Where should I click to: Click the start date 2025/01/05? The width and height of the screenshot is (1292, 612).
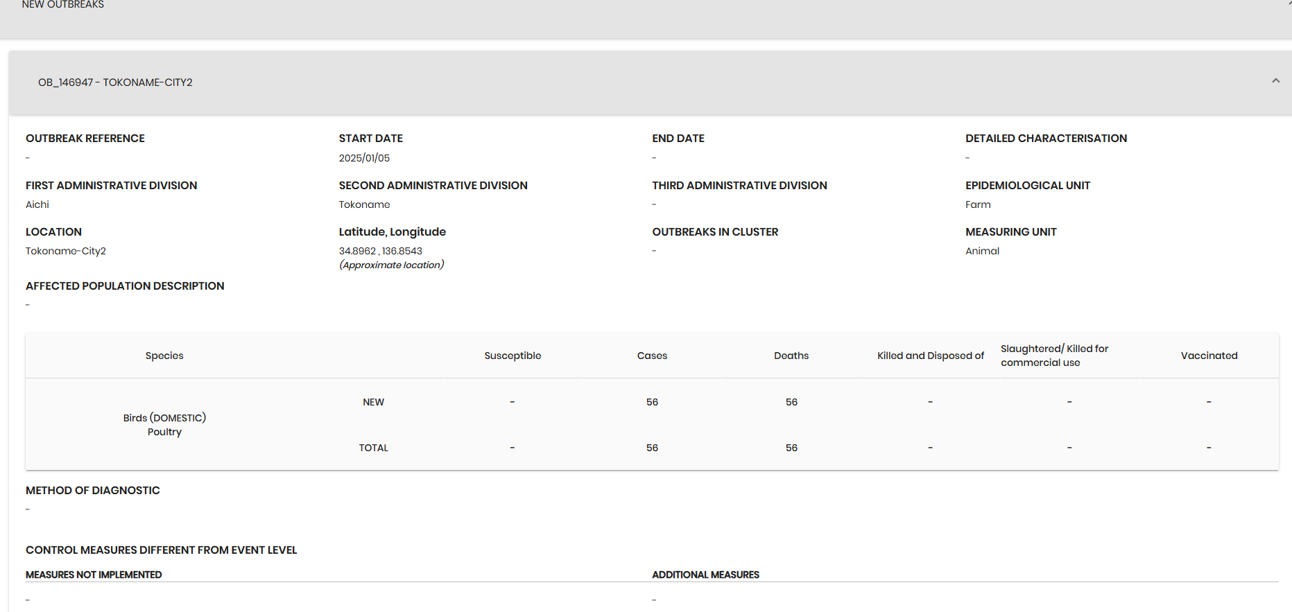(364, 158)
